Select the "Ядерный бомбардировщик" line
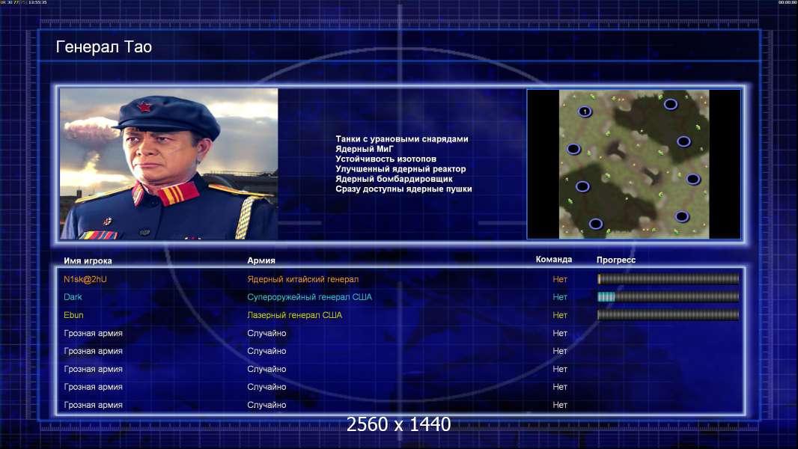Screen dimensions: 798x449 pyautogui.click(x=394, y=179)
